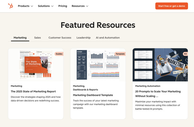
Task: Select the Marketing tab
Action: click(20, 38)
